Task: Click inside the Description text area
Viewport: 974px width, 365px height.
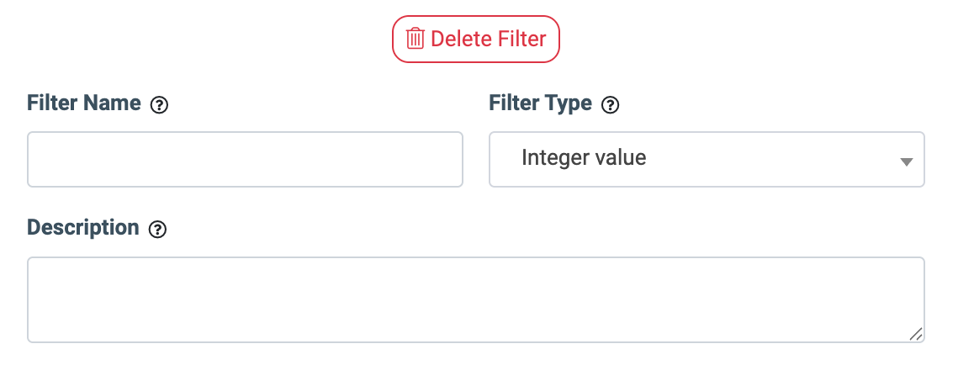Action: coord(476,299)
